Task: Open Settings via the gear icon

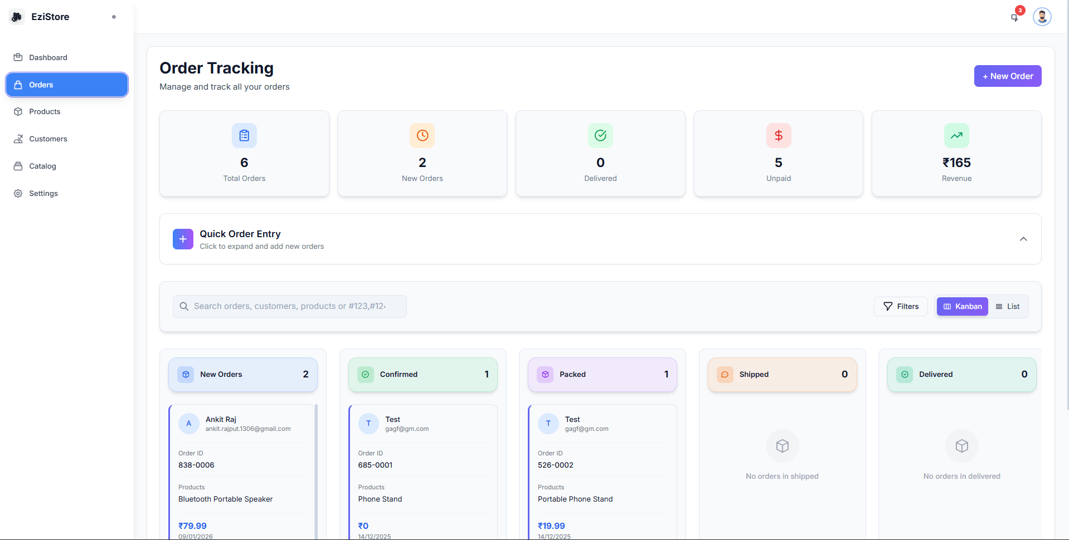Action: tap(18, 193)
